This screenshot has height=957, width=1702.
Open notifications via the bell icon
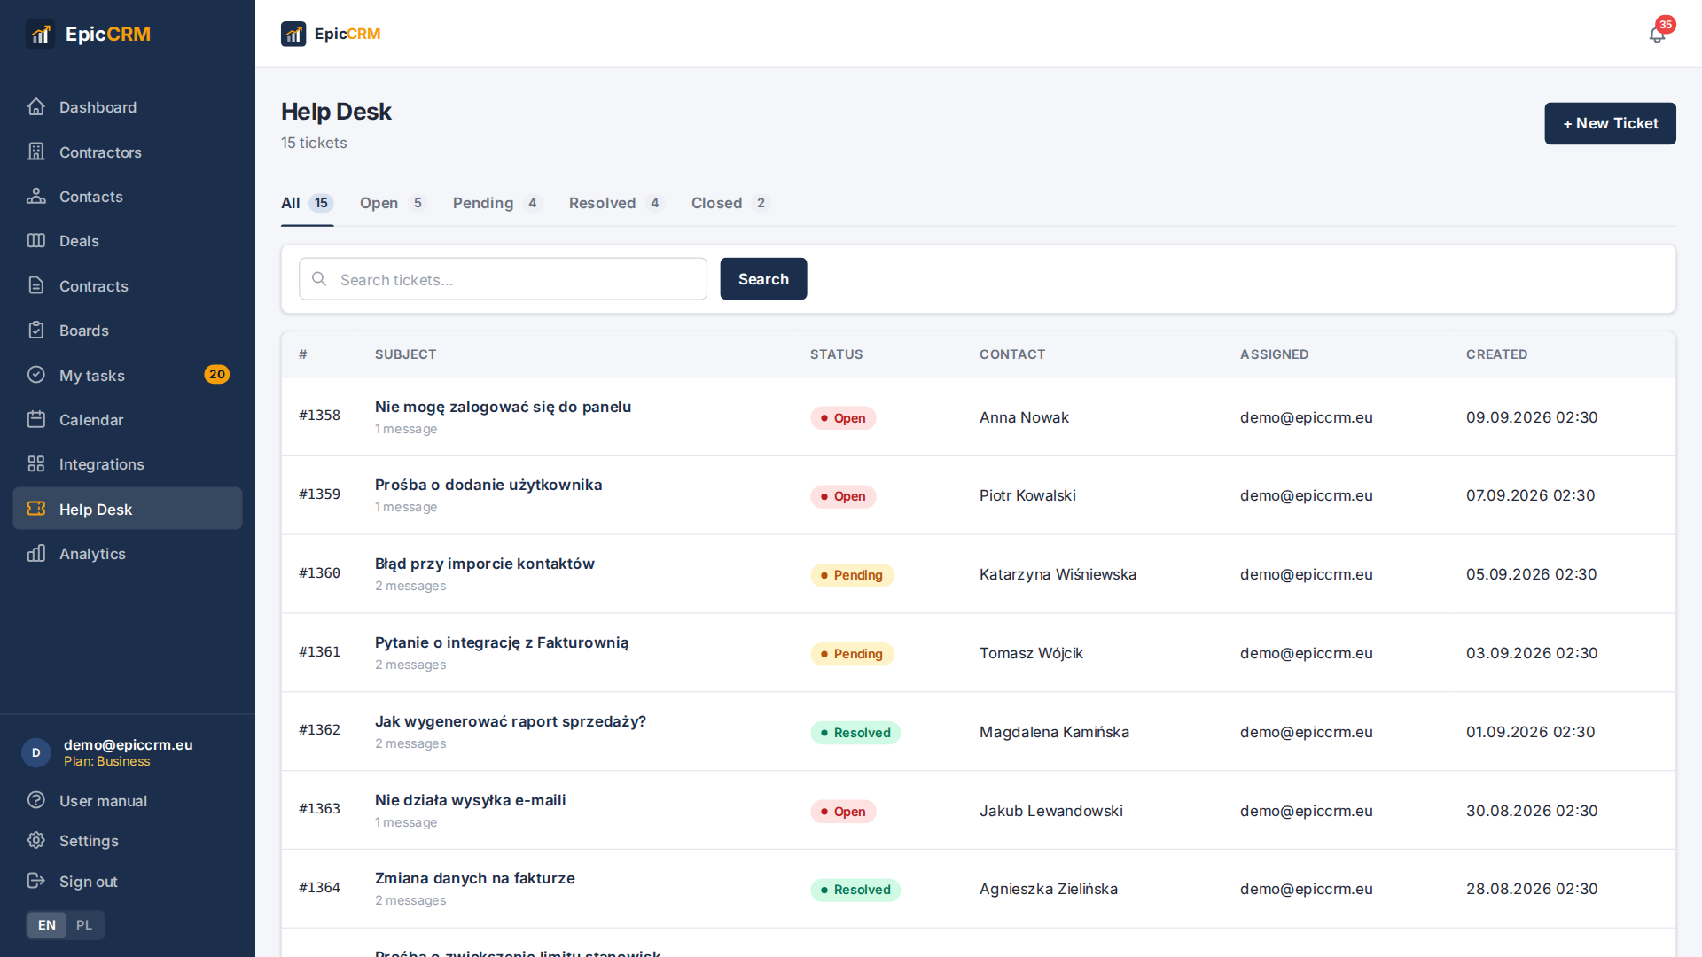1657,35
